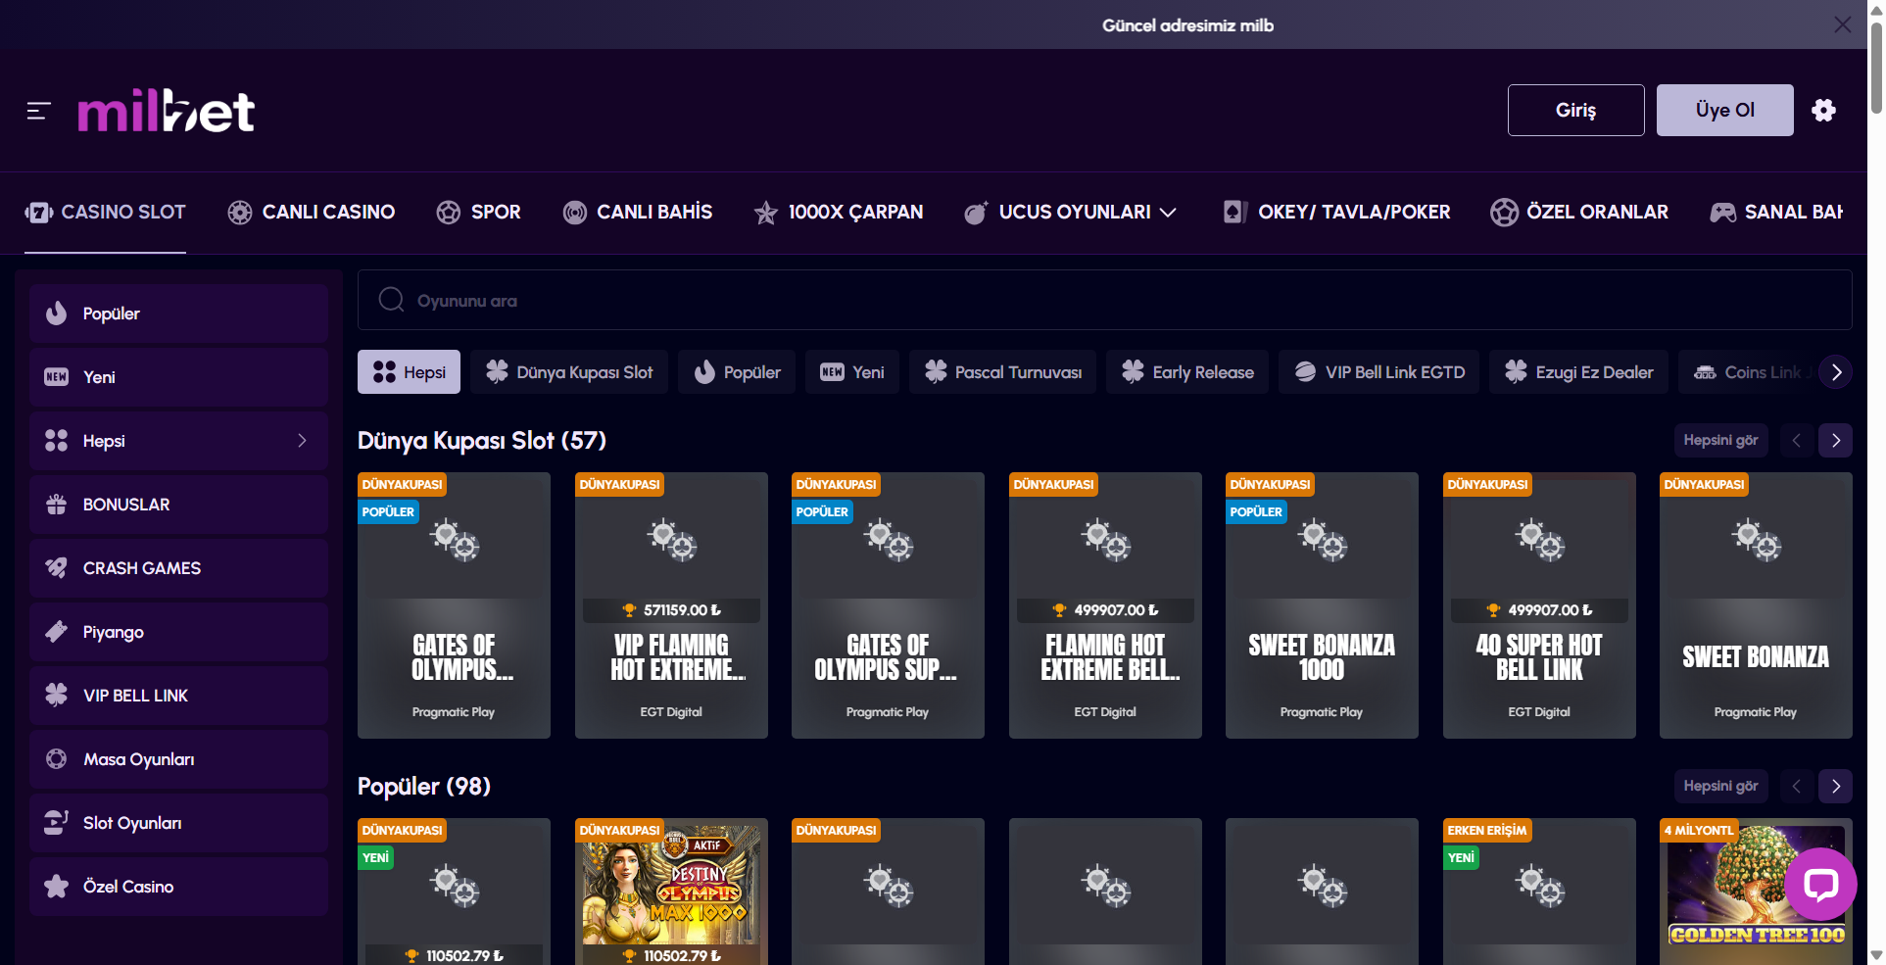Open Destiny Olympus Max 1000 thumbnail

tap(671, 892)
